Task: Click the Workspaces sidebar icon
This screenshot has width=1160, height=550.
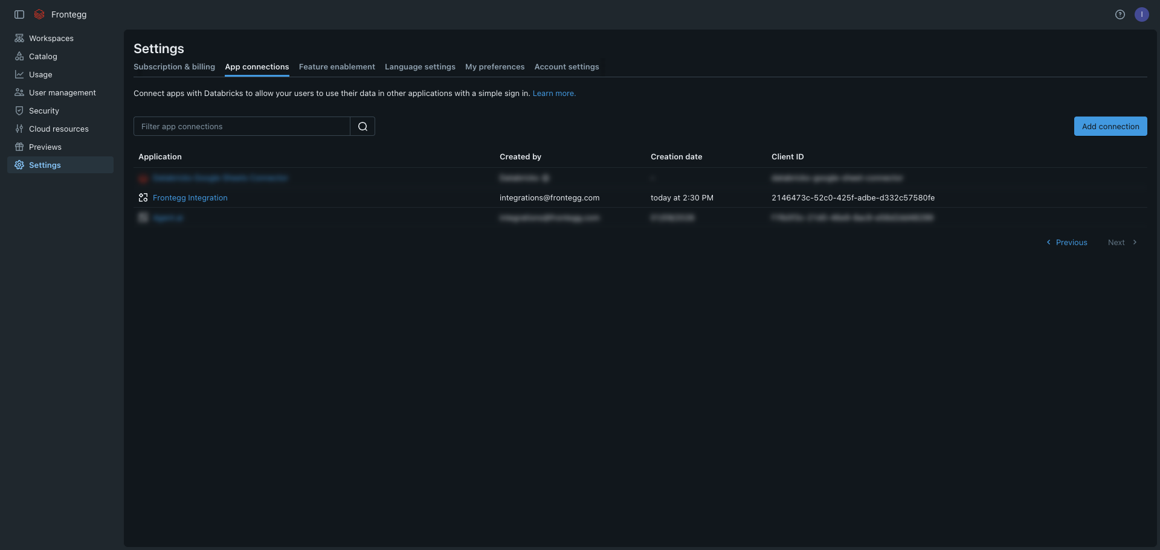Action: (x=19, y=38)
